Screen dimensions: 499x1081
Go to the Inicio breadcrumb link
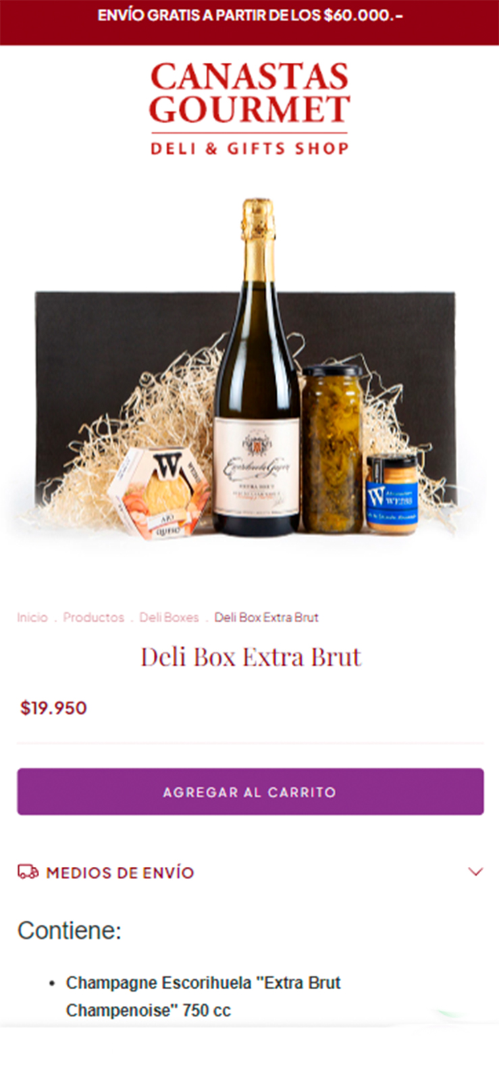(32, 617)
